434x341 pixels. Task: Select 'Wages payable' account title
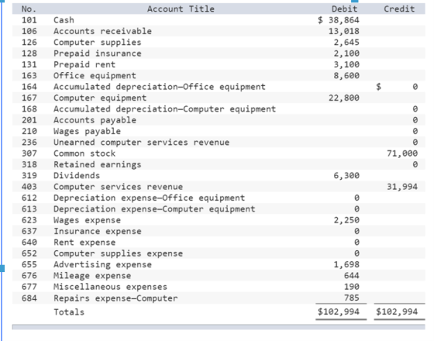tap(87, 131)
